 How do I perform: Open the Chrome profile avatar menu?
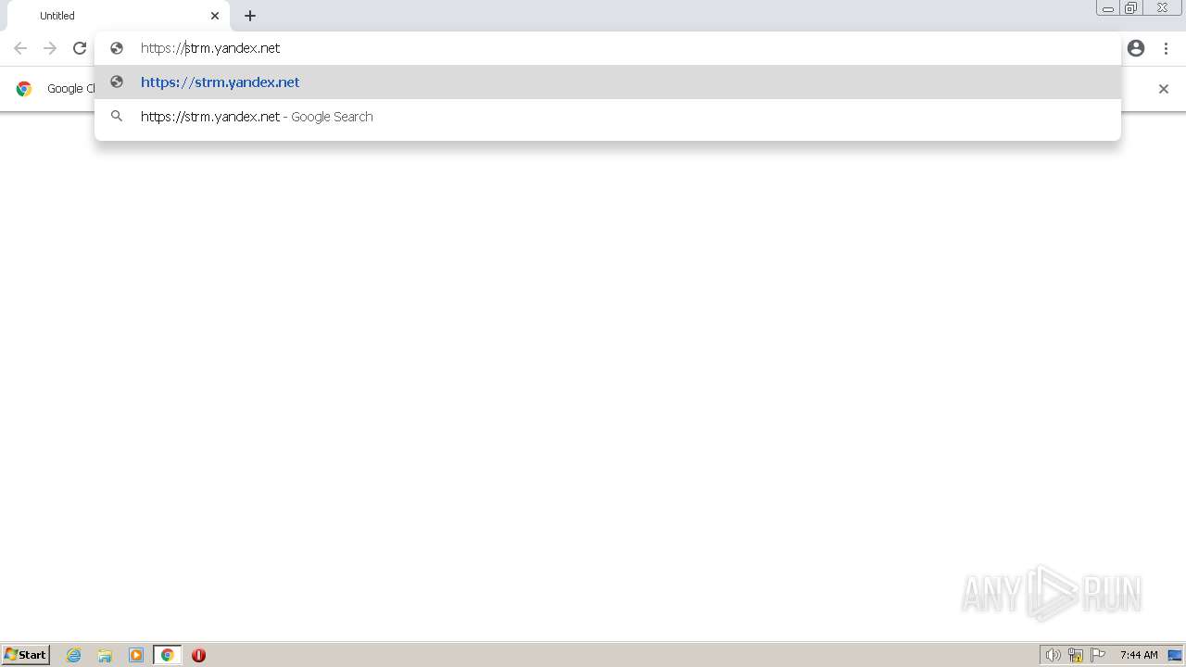point(1136,48)
